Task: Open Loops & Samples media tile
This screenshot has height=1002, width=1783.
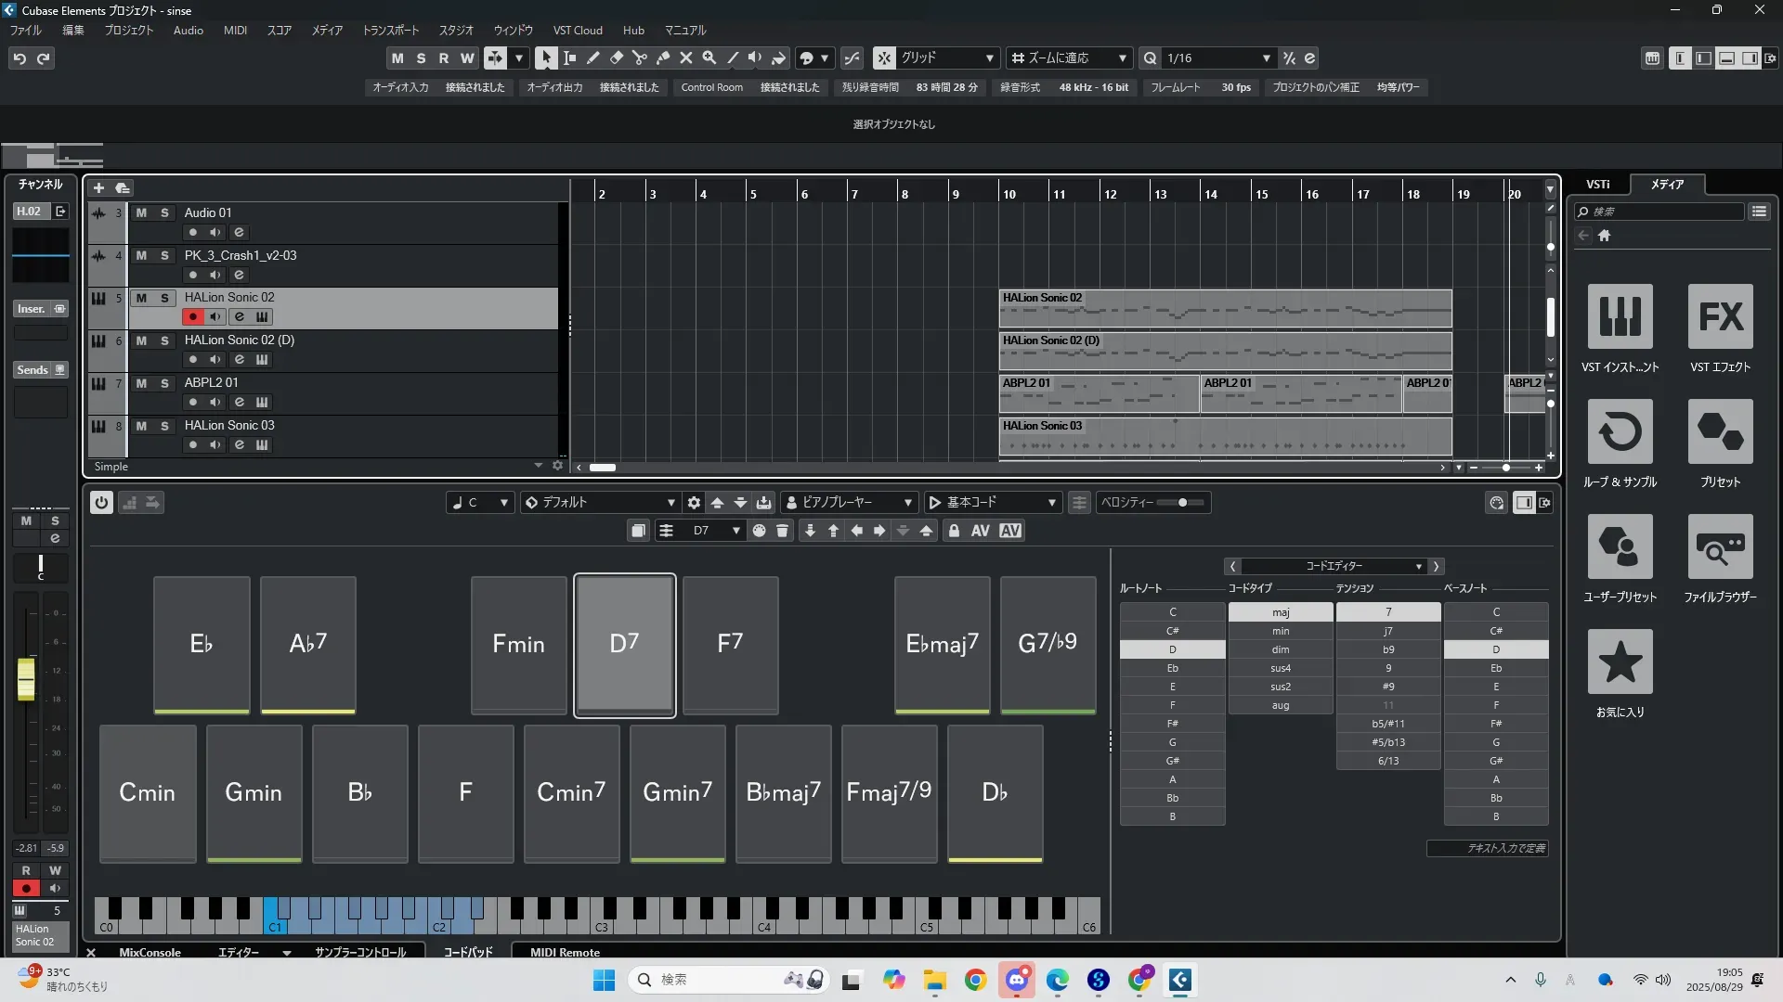Action: point(1620,431)
